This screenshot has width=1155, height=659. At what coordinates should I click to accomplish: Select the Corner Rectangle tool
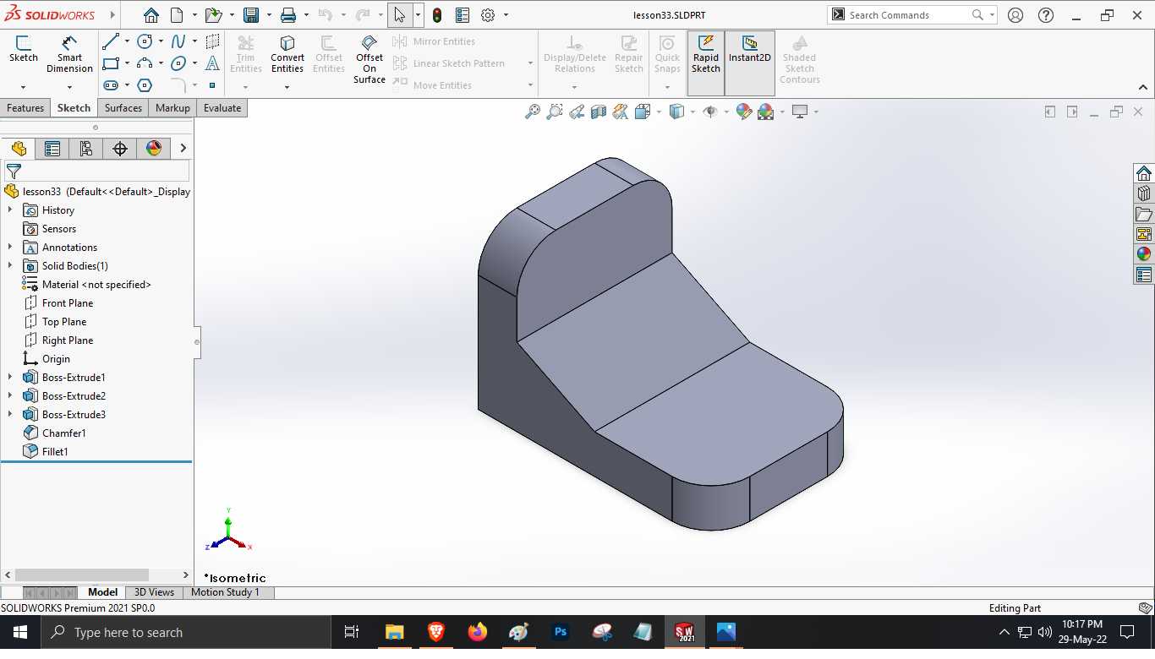coord(111,63)
